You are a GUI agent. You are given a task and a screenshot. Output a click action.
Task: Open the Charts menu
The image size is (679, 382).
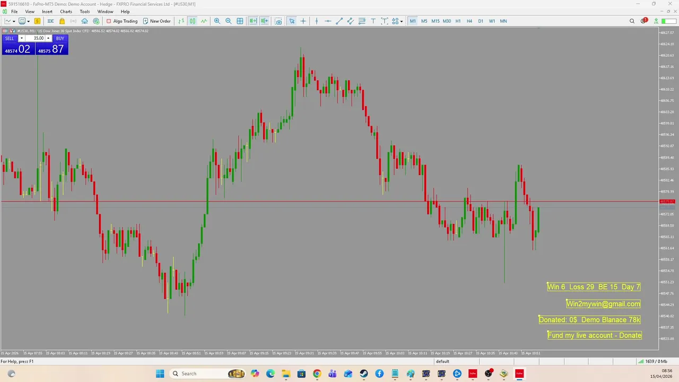pos(66,12)
